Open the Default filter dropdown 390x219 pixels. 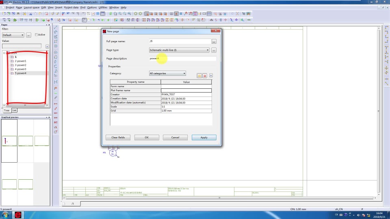pos(22,35)
